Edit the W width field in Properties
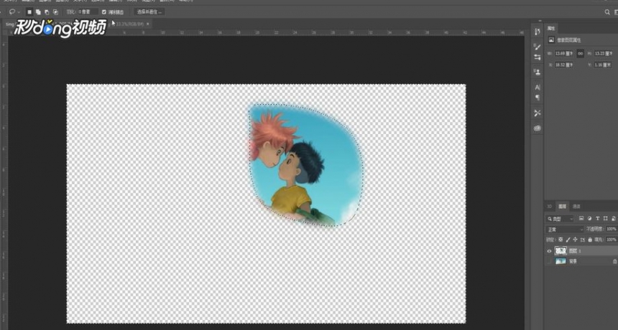 click(564, 53)
